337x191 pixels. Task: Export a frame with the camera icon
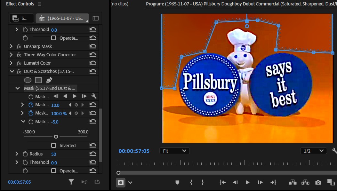[318, 182]
